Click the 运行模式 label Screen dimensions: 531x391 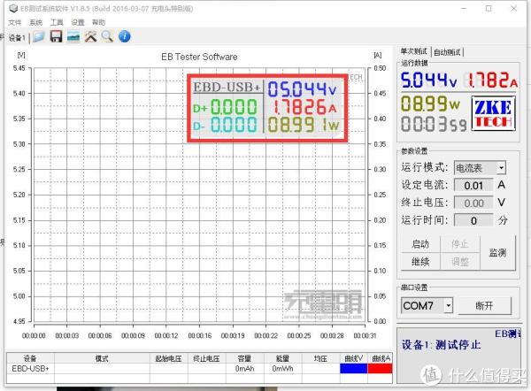(x=425, y=167)
